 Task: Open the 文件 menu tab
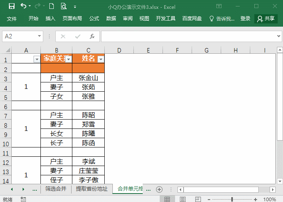point(12,19)
